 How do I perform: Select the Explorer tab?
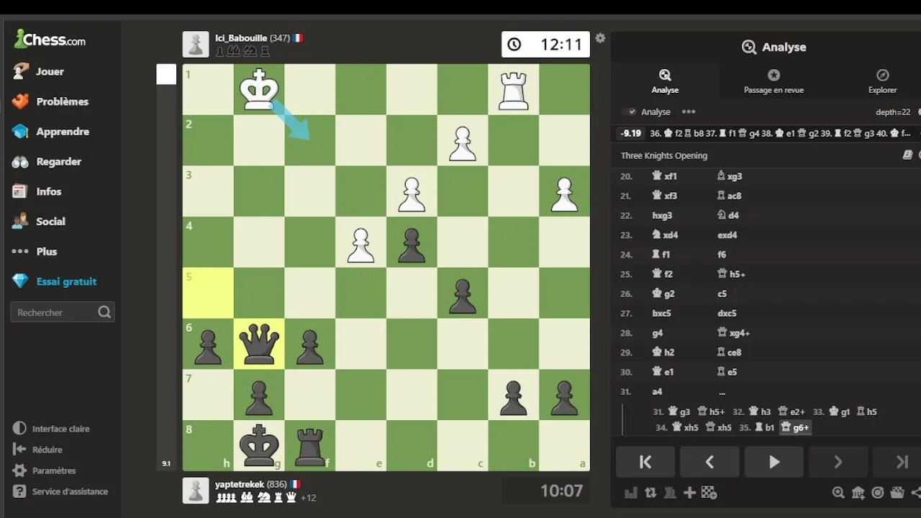point(882,81)
